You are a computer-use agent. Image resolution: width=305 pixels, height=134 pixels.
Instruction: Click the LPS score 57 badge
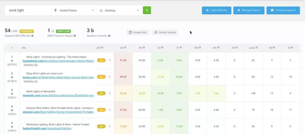[101, 77]
